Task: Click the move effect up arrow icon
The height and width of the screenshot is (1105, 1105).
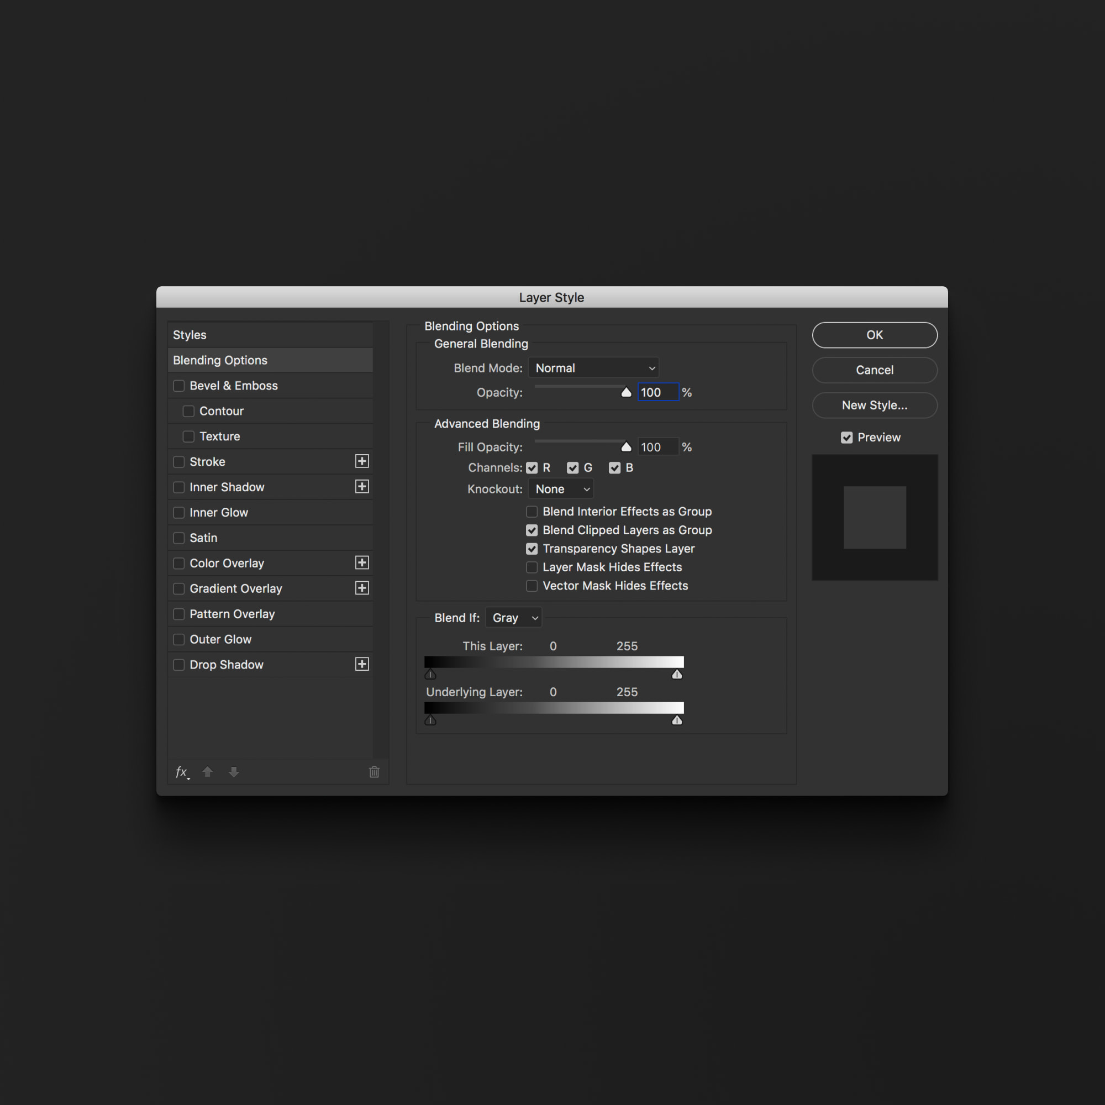Action: [x=208, y=772]
